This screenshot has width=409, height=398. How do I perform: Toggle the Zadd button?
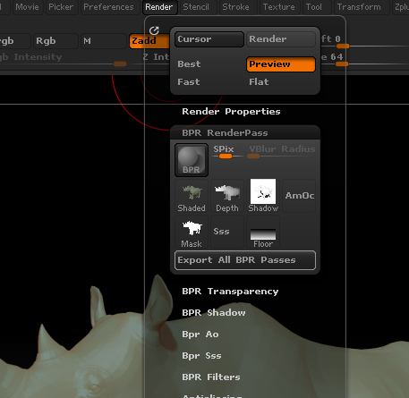149,41
